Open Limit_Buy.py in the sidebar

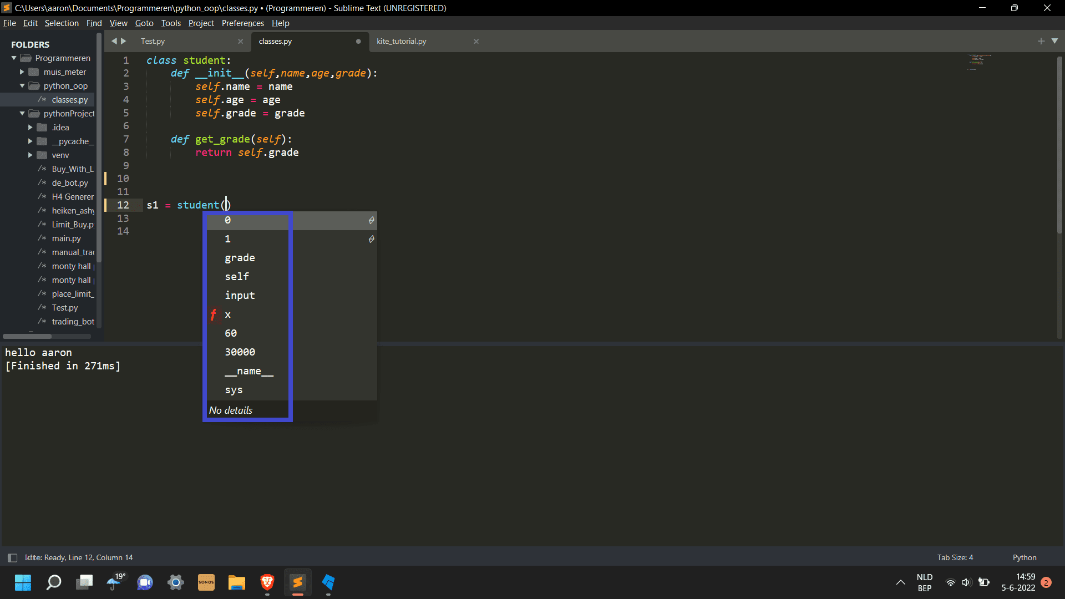coord(48,225)
